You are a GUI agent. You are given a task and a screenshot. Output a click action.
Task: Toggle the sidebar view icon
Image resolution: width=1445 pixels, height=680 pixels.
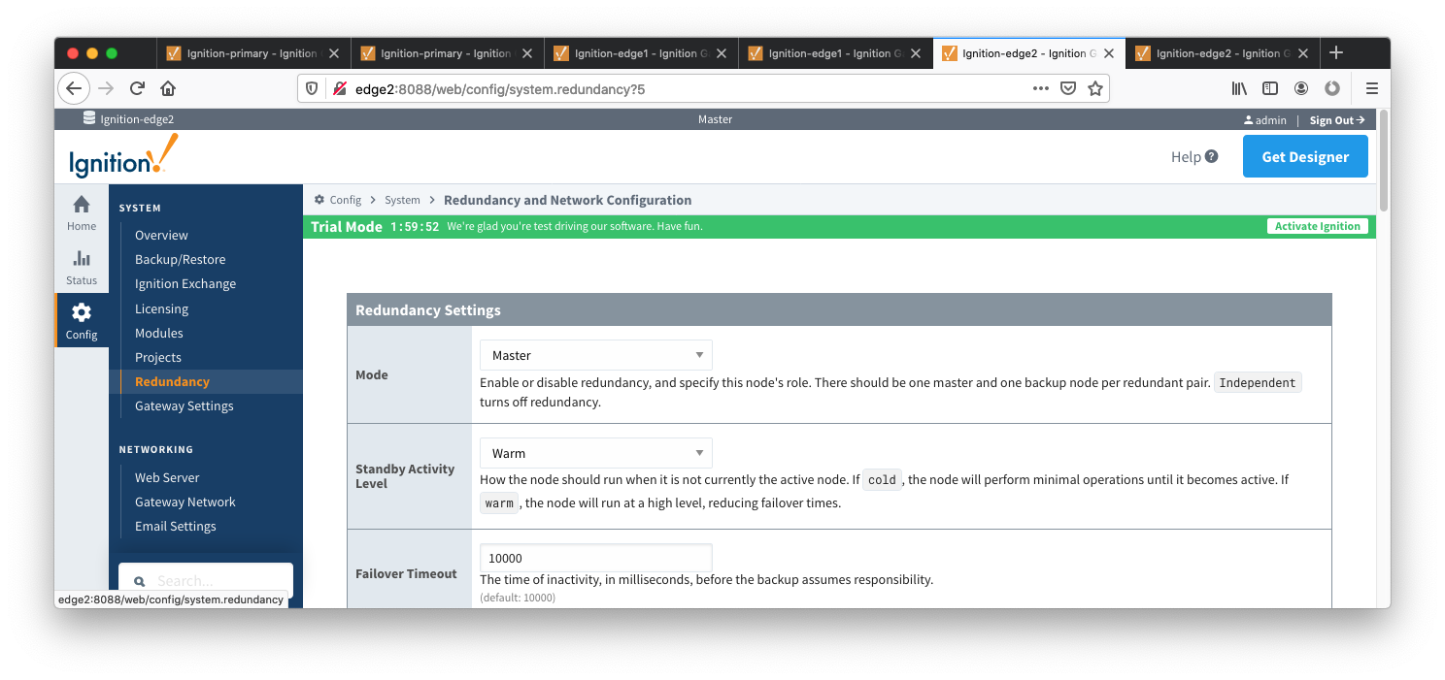pos(1270,88)
